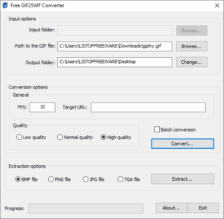The height and width of the screenshot is (219, 224).
Task: Click the 'FPS:' label
Action: [22, 107]
